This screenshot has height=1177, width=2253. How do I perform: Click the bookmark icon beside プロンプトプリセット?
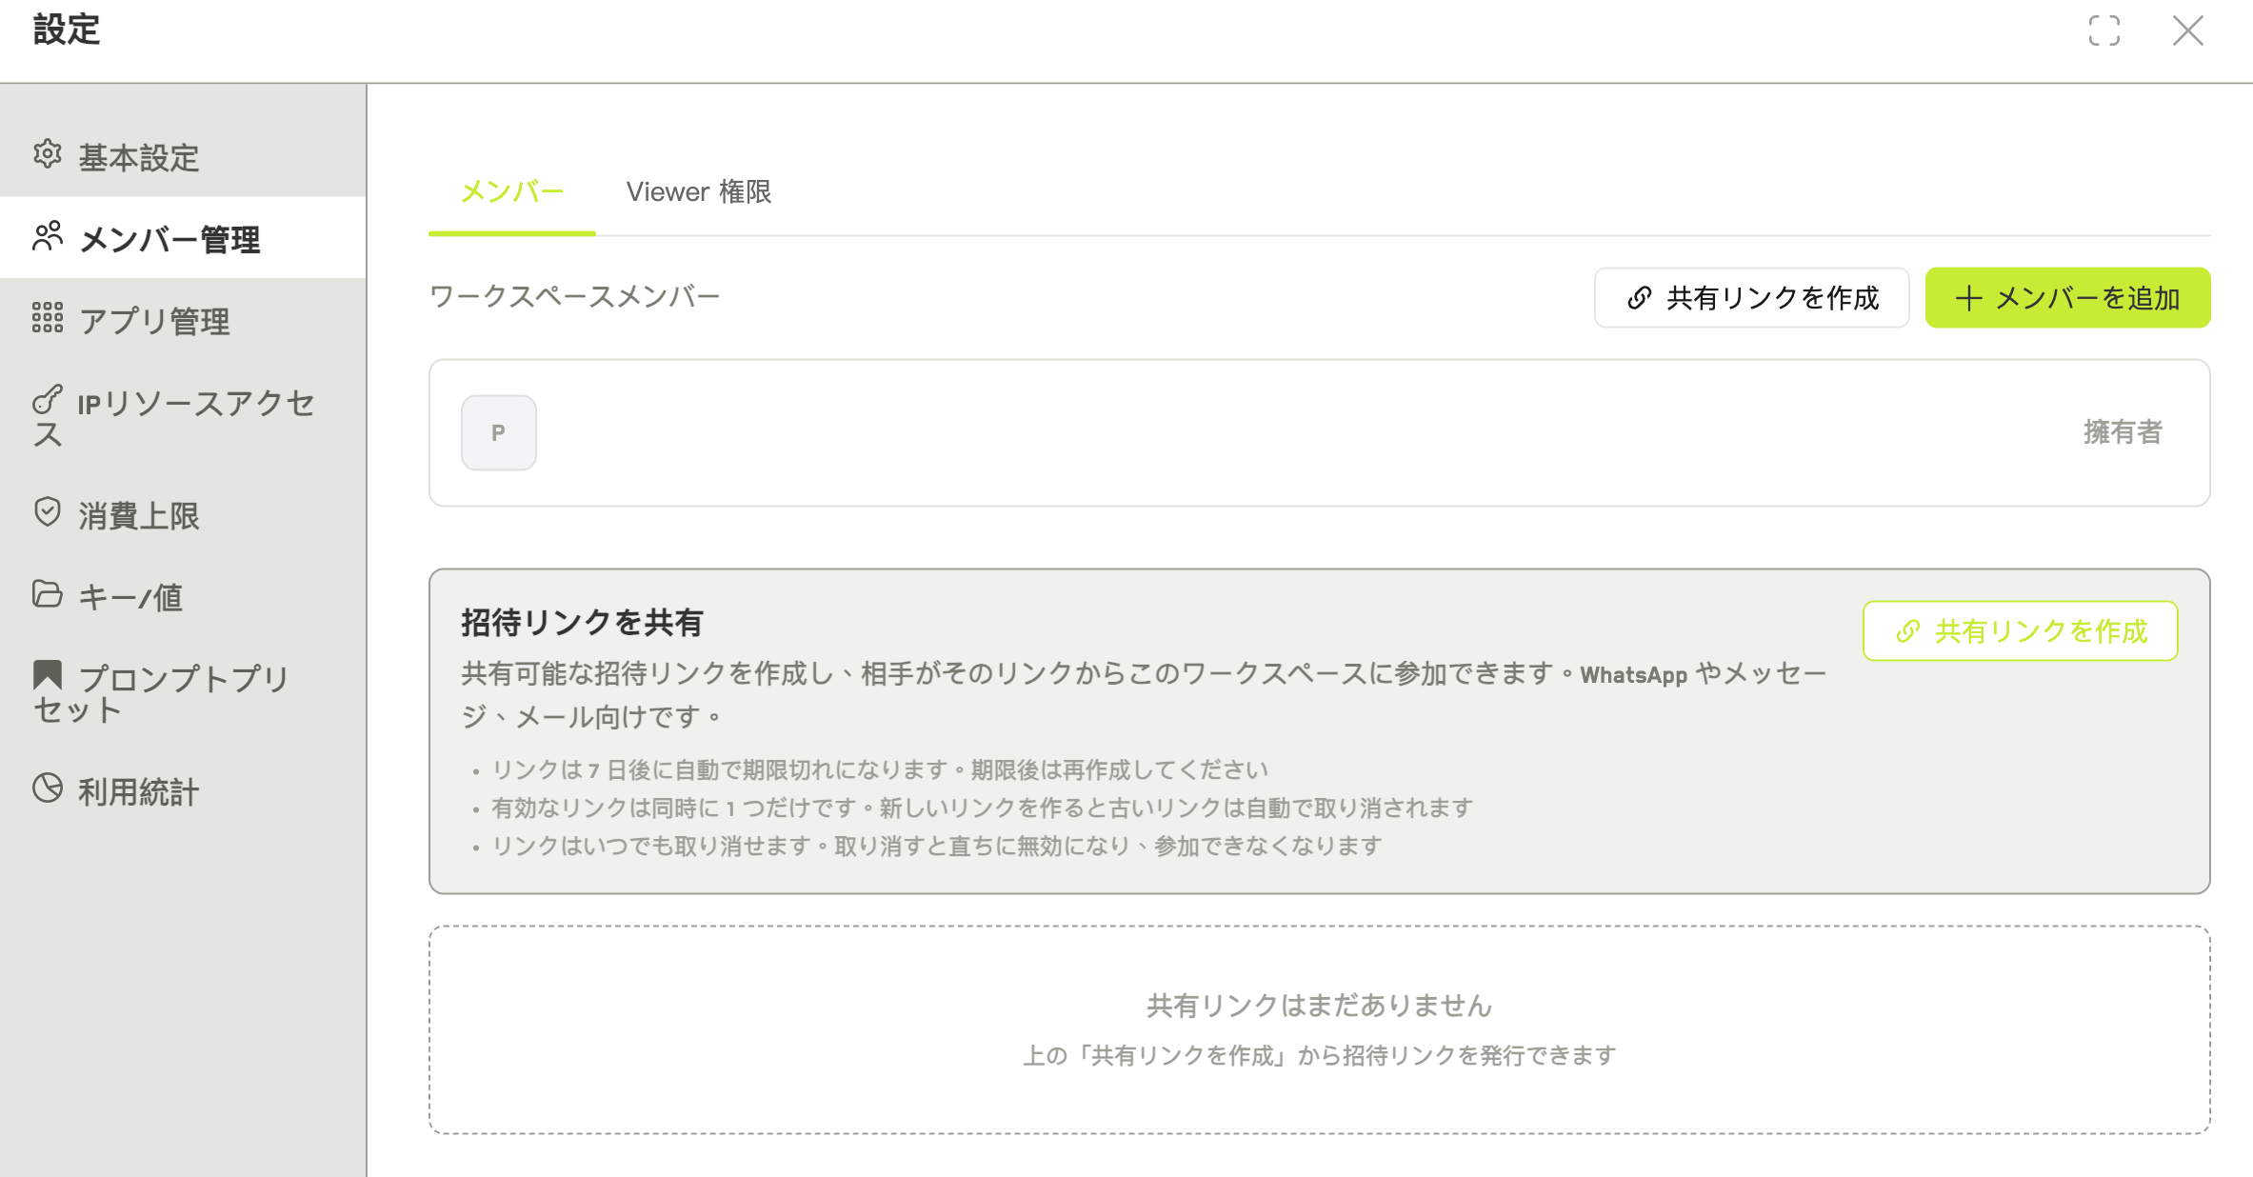[48, 675]
